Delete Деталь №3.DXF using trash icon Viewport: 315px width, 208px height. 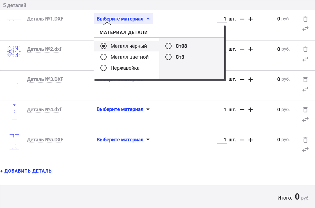[305, 80]
